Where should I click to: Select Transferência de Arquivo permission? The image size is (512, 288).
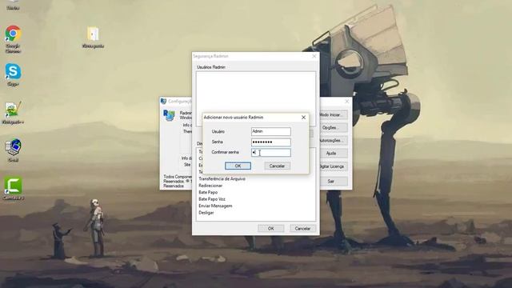(222, 179)
